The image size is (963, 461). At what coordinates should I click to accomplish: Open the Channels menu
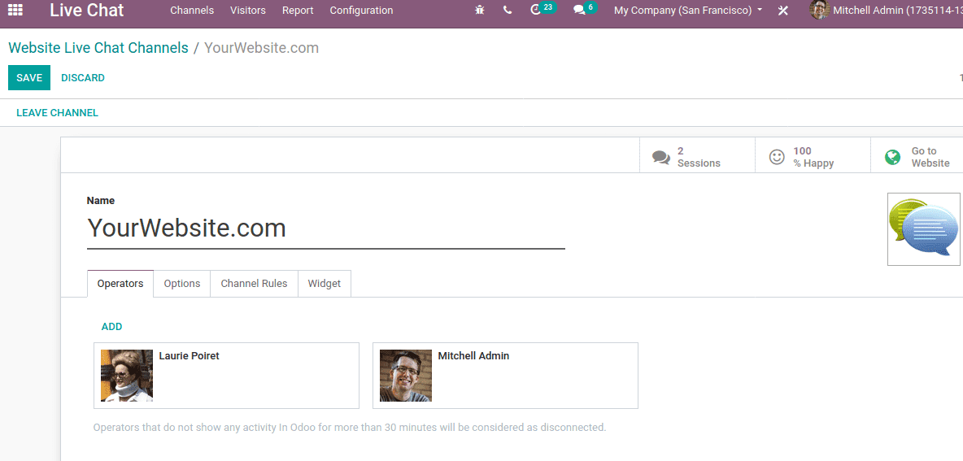(192, 11)
